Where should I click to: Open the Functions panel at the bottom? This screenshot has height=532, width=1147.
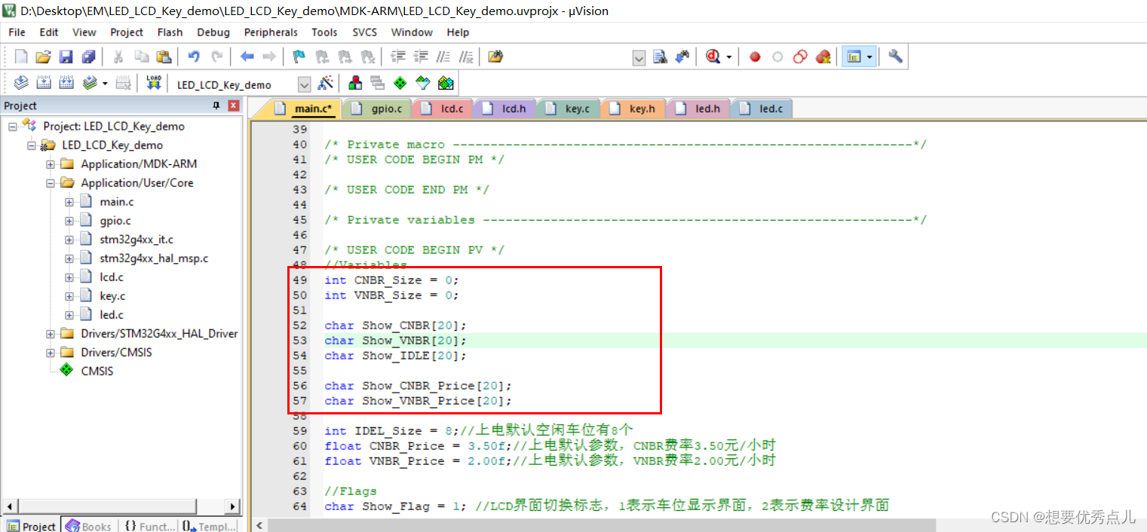[x=149, y=525]
